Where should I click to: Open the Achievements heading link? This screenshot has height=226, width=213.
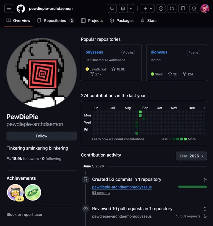[x=21, y=178]
